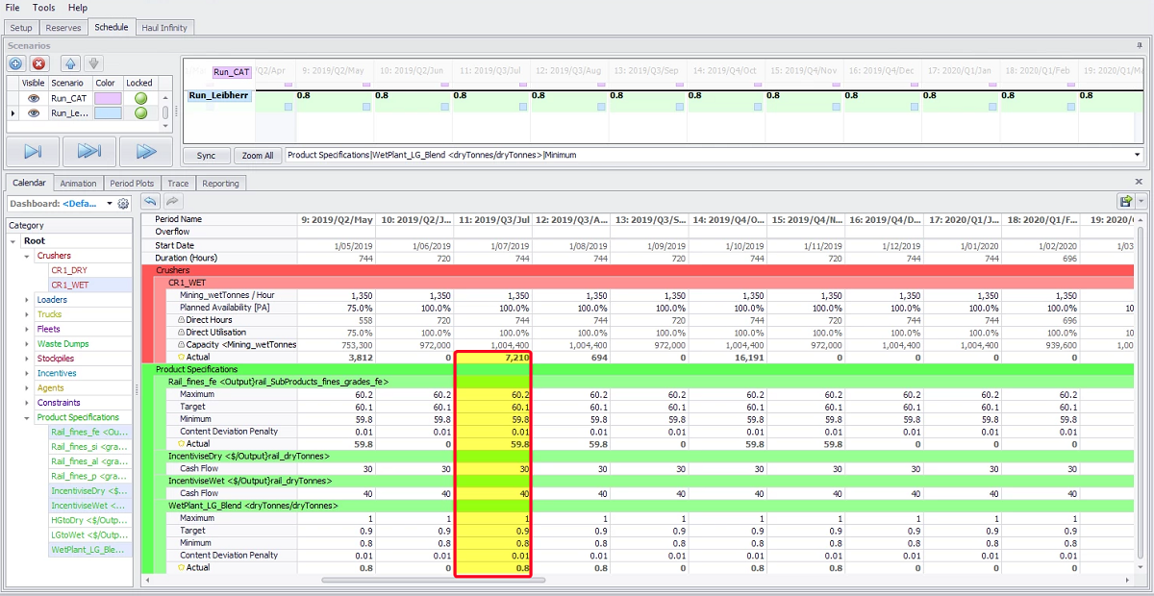The height and width of the screenshot is (596, 1154).
Task: Click the Run_Leibherr blue color swatch
Action: (106, 113)
